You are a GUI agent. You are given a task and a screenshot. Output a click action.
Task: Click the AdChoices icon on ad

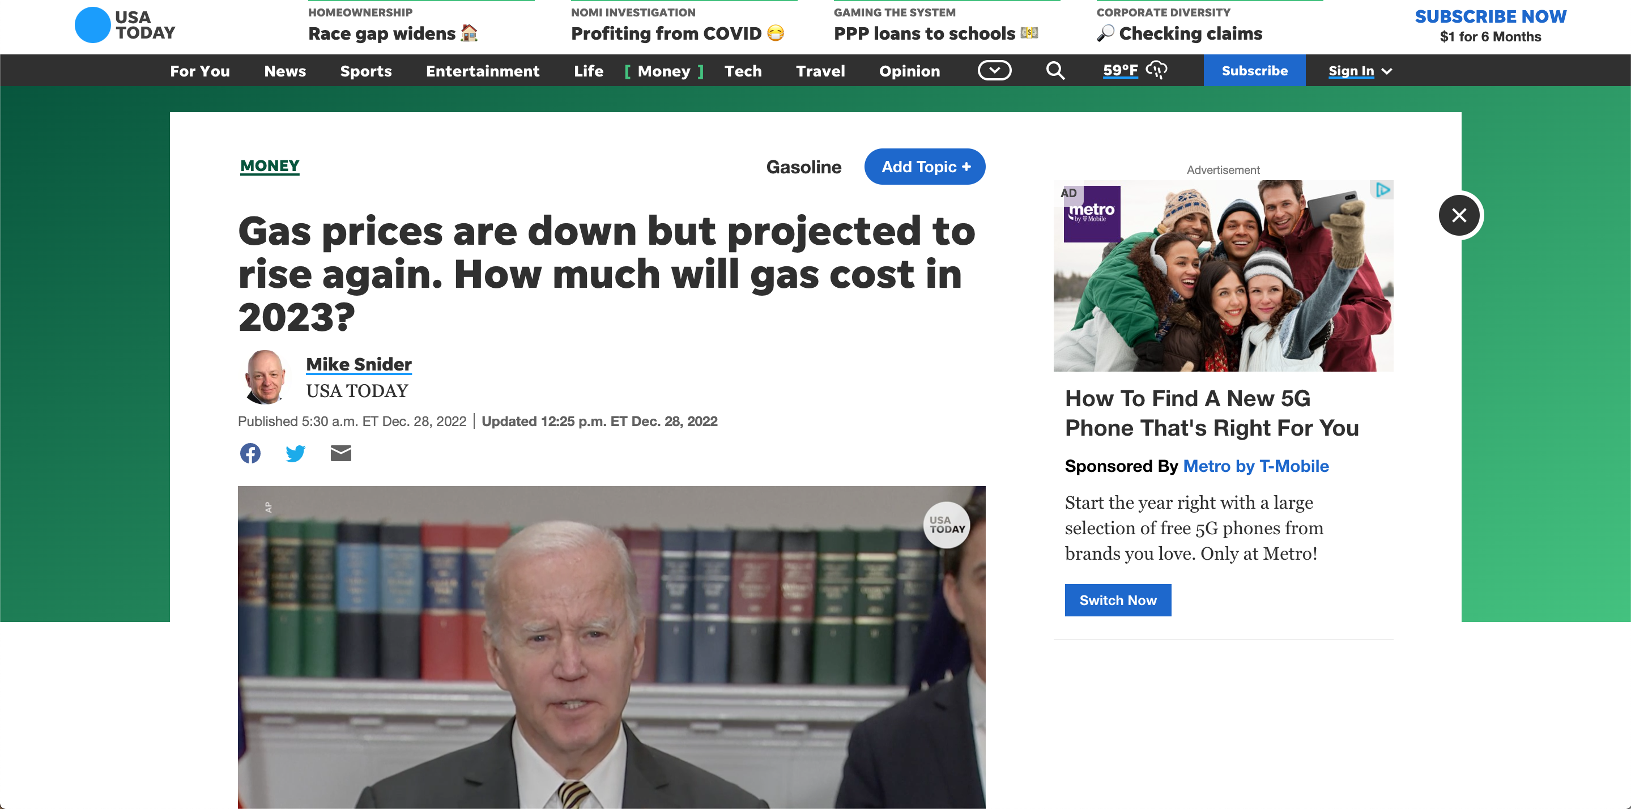pyautogui.click(x=1383, y=190)
